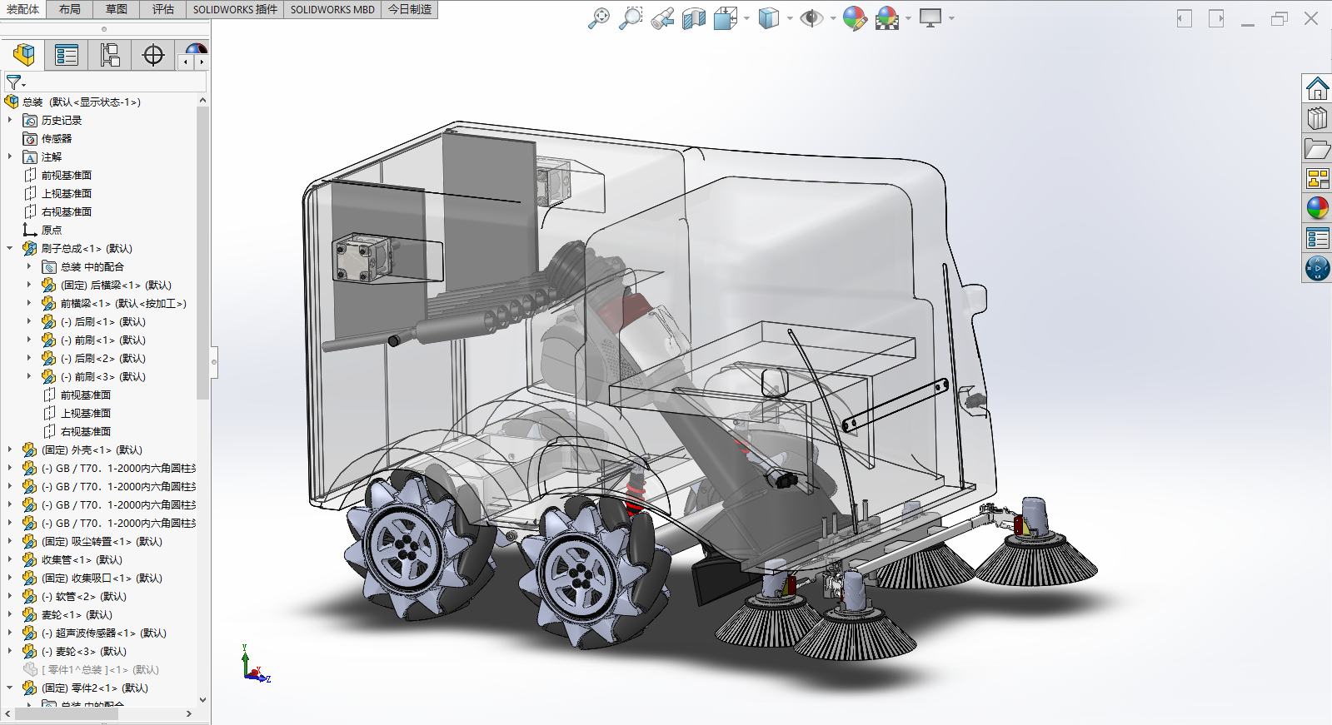This screenshot has height=725, width=1332.
Task: Switch to the PropertyManager tab icon
Action: 67,55
